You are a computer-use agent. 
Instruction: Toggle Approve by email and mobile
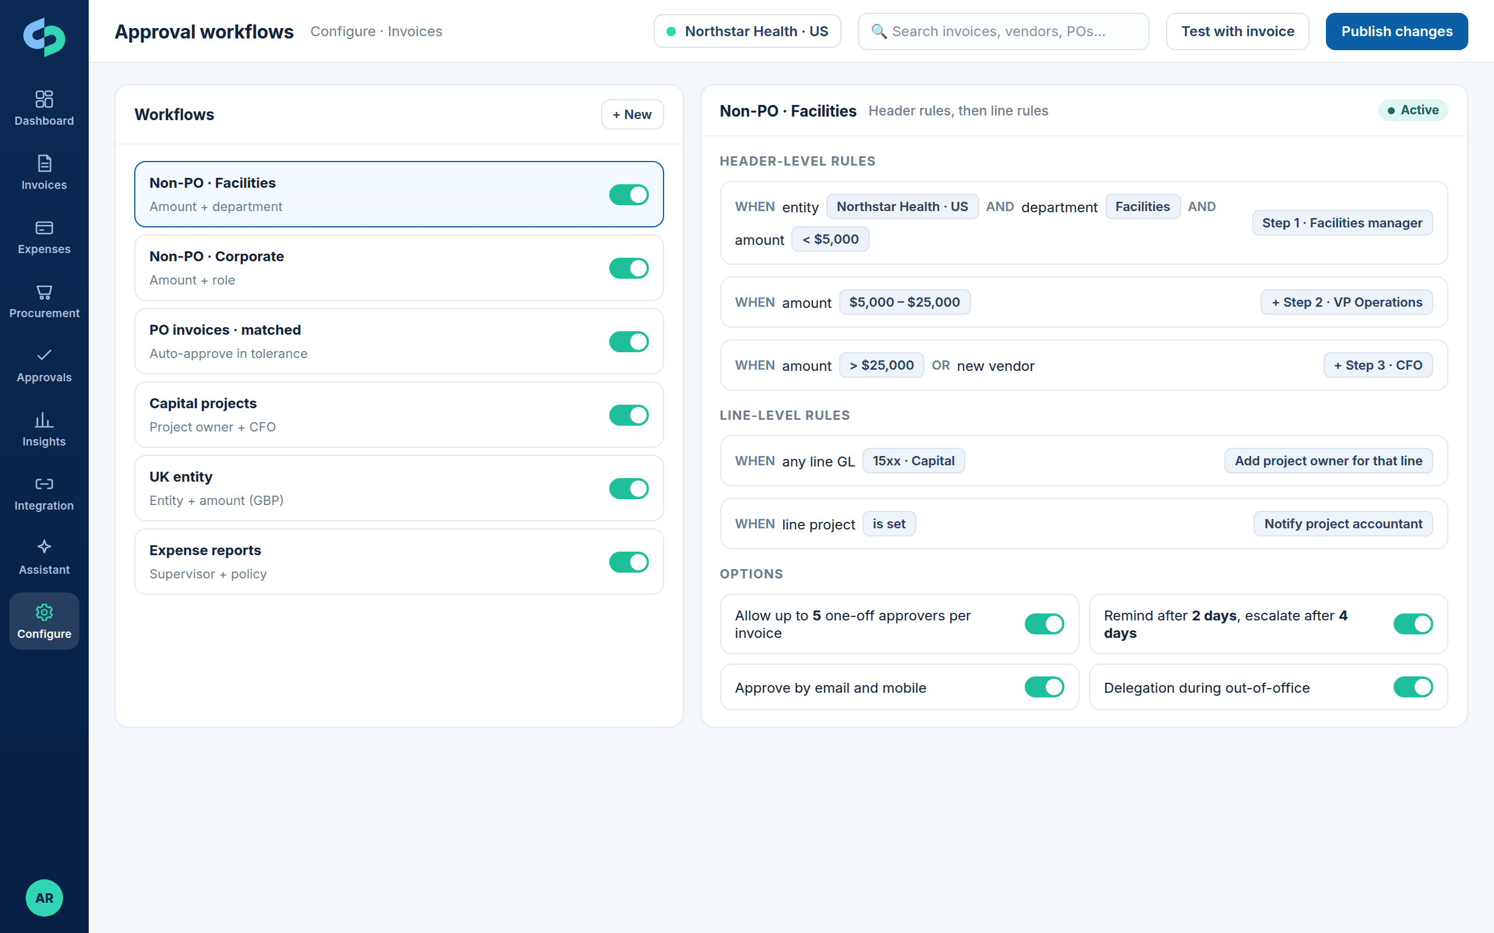[x=1044, y=687]
